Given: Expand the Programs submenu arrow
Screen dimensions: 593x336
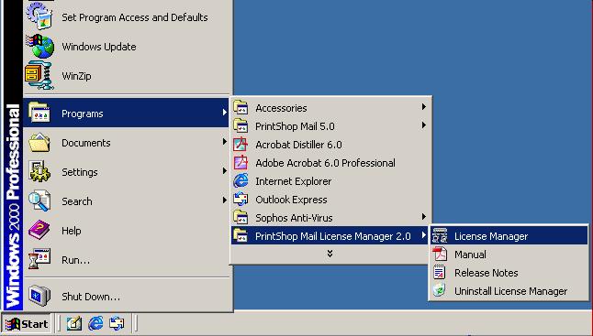Looking at the screenshot, I should (x=224, y=113).
